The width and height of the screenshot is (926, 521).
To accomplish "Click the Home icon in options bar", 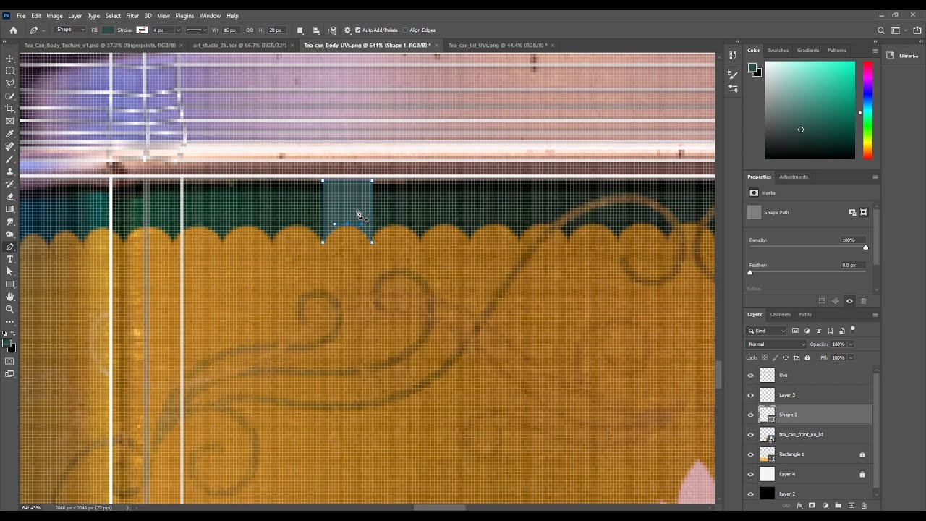I will pos(13,30).
